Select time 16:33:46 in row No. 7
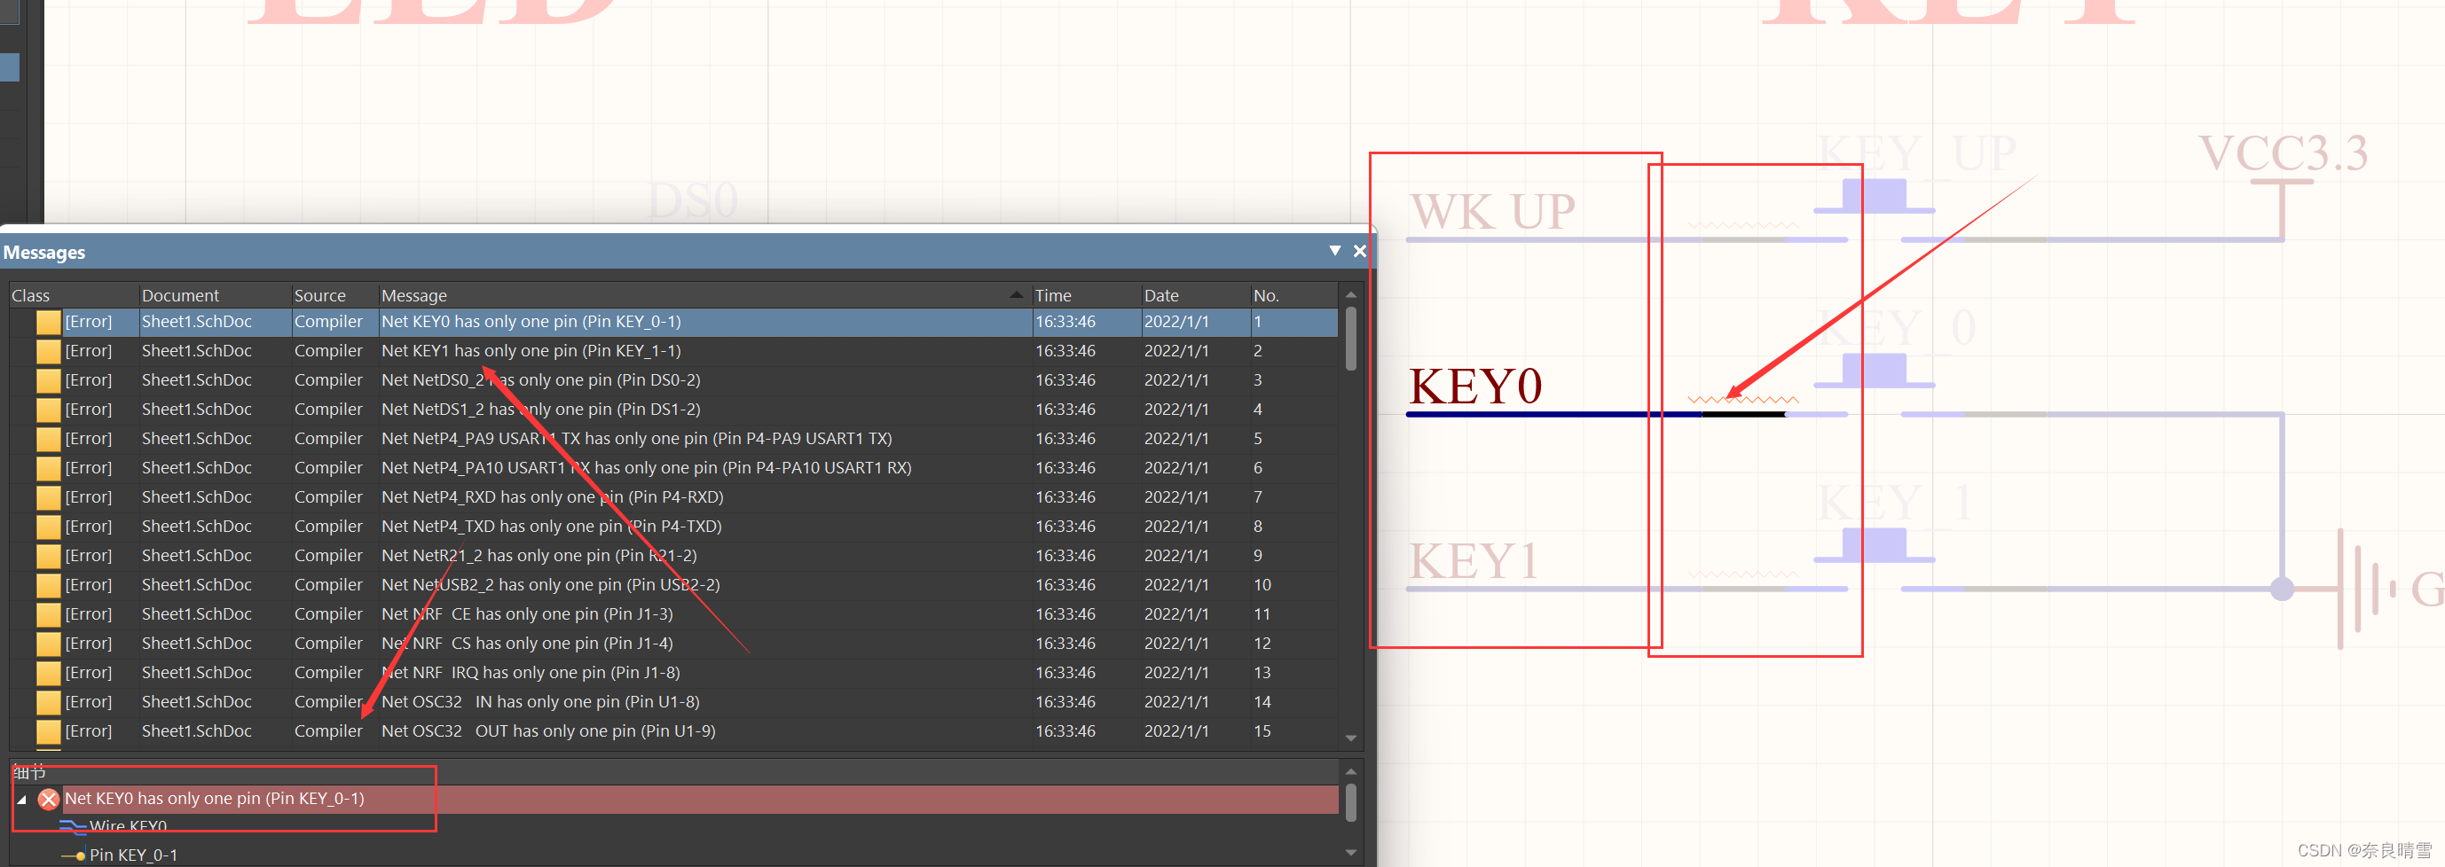The height and width of the screenshot is (867, 2445). [1065, 497]
